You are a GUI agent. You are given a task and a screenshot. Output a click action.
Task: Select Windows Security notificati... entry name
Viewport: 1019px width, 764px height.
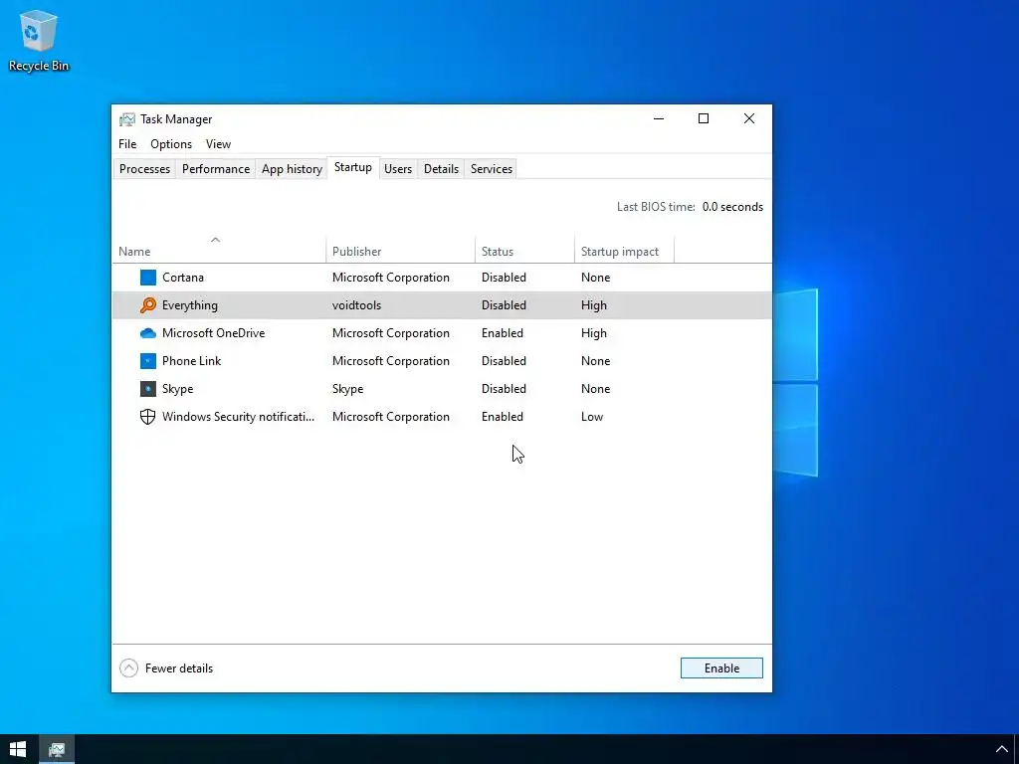pyautogui.click(x=238, y=417)
